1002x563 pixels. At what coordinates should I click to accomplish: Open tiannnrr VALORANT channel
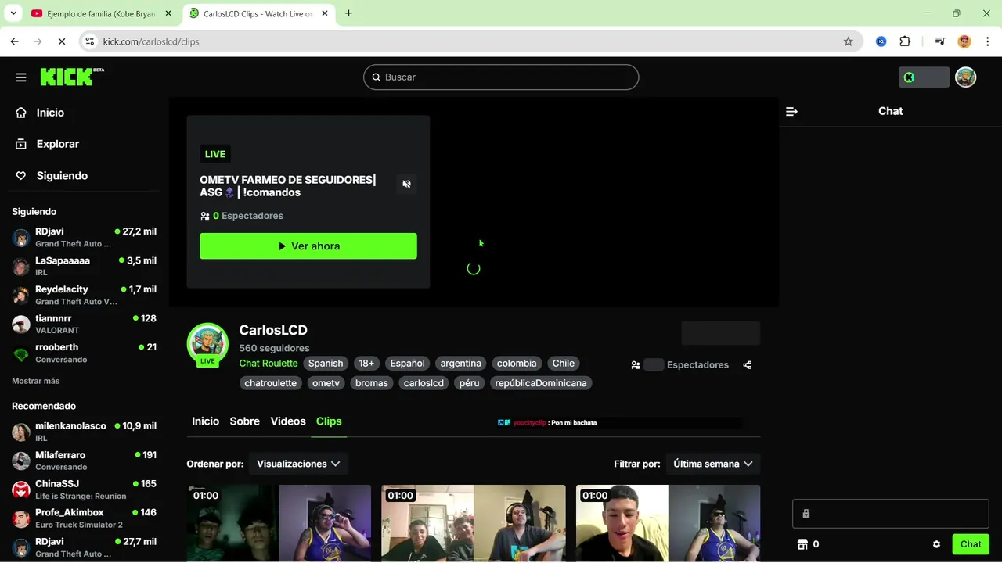[84, 324]
